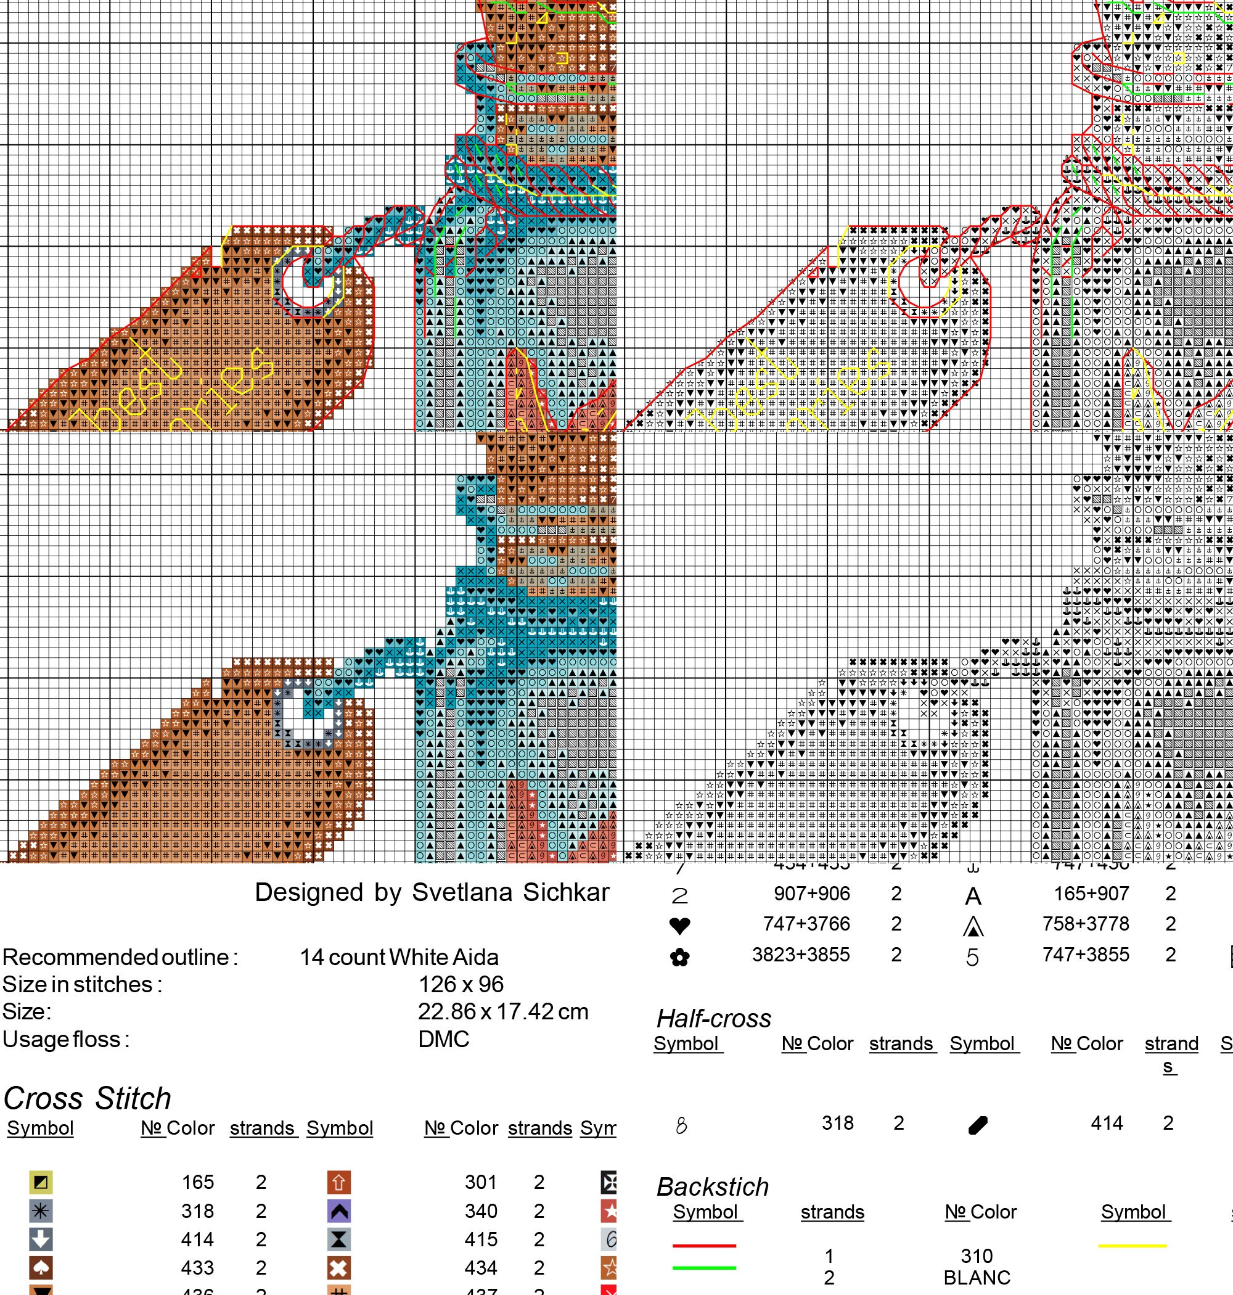Click the Half-cross section heading
1233x1295 pixels.
click(x=714, y=1018)
